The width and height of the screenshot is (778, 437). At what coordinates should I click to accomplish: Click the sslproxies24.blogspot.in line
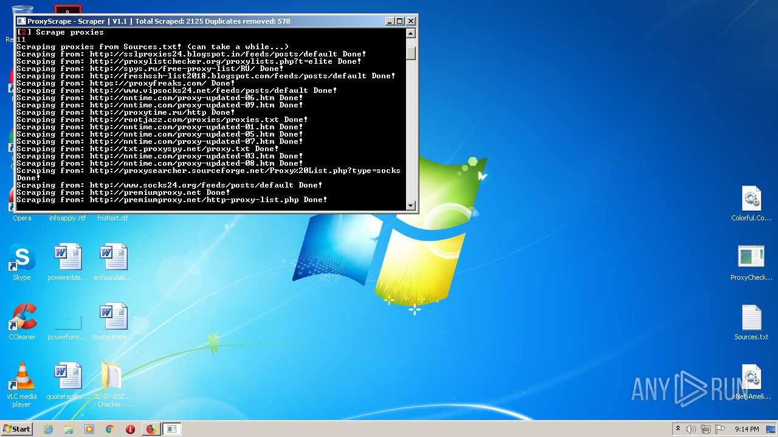tap(191, 54)
